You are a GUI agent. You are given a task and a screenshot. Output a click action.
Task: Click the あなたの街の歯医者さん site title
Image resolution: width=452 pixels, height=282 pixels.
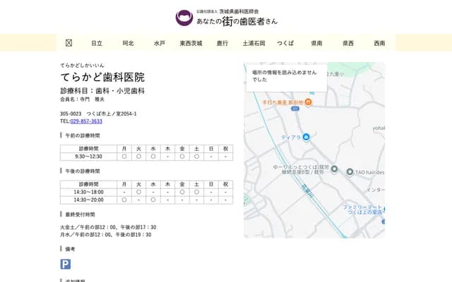pyautogui.click(x=237, y=21)
